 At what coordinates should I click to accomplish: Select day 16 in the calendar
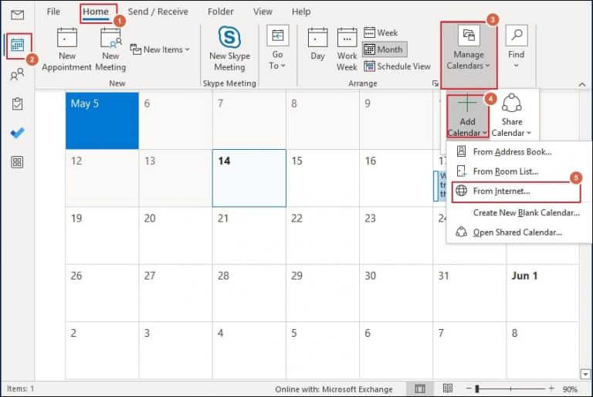[396, 178]
